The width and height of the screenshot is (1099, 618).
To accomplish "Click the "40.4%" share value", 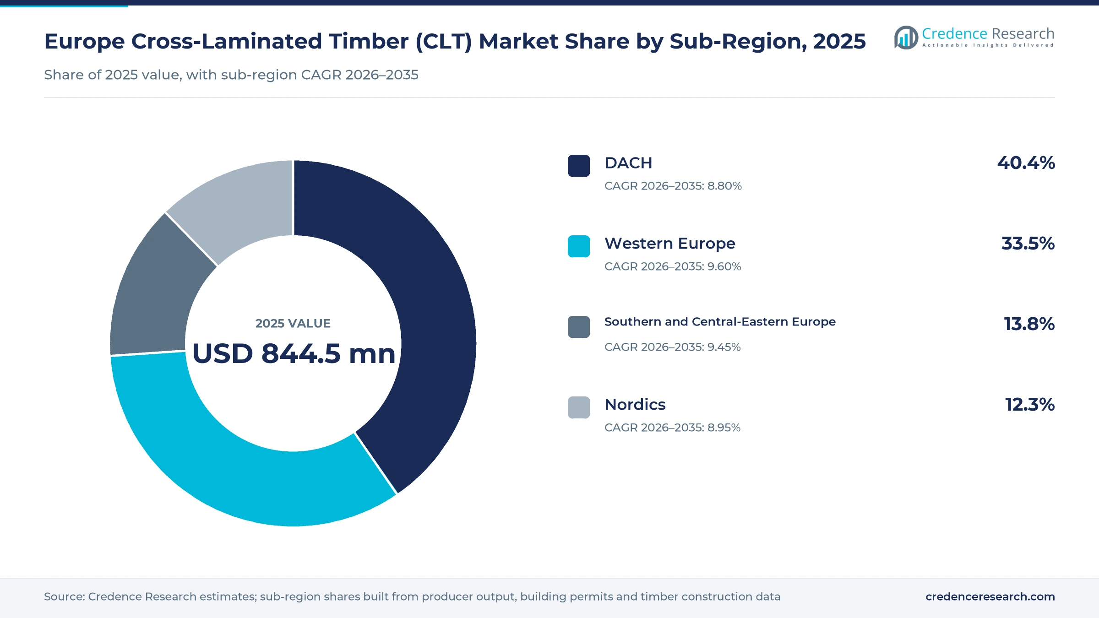I will click(x=1026, y=163).
